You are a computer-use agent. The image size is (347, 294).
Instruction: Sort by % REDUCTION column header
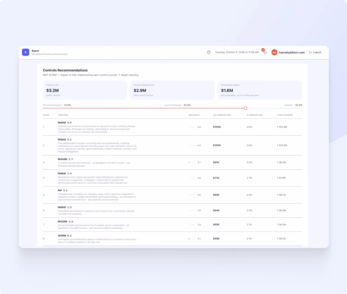tap(255, 115)
